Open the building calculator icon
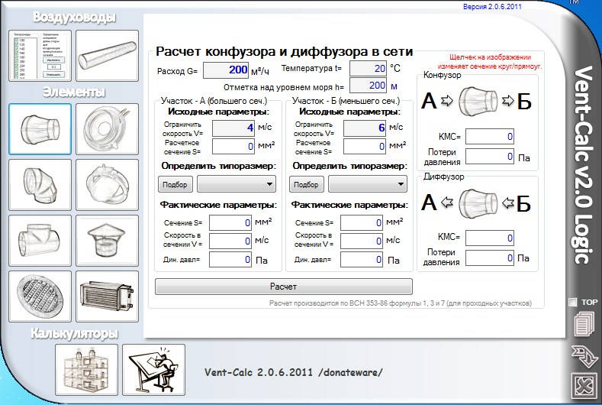This screenshot has height=405, width=602. coord(86,369)
